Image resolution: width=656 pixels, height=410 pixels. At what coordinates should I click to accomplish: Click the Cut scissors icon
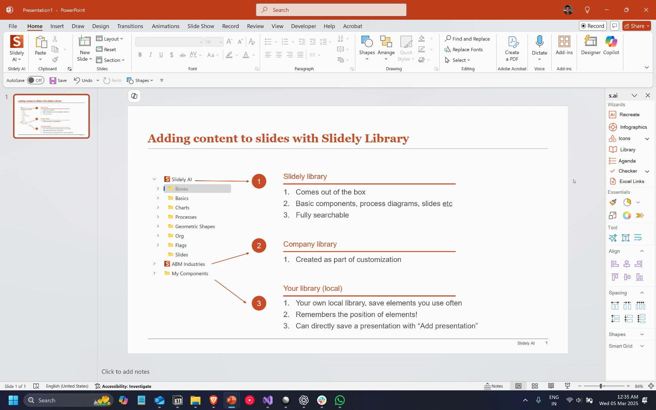[x=55, y=39]
